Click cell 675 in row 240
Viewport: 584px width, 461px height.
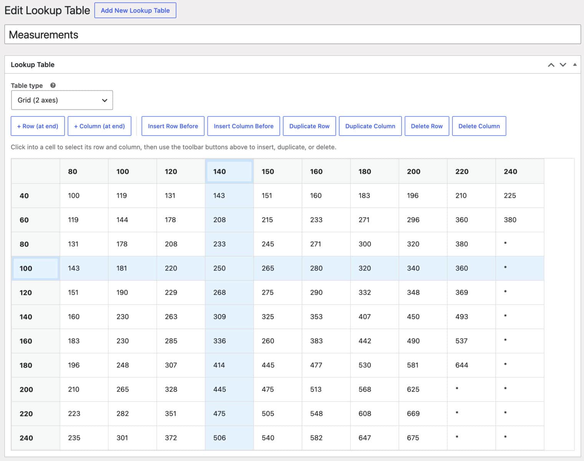click(423, 438)
